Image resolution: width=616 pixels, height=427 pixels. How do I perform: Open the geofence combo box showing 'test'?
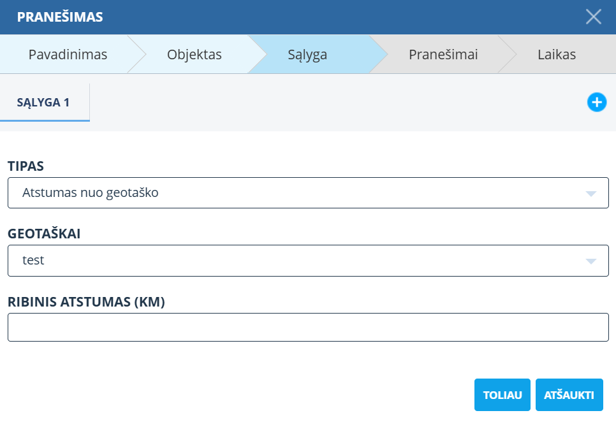coord(300,261)
